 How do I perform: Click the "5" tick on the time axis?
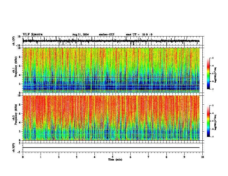pyautogui.click(x=113, y=157)
